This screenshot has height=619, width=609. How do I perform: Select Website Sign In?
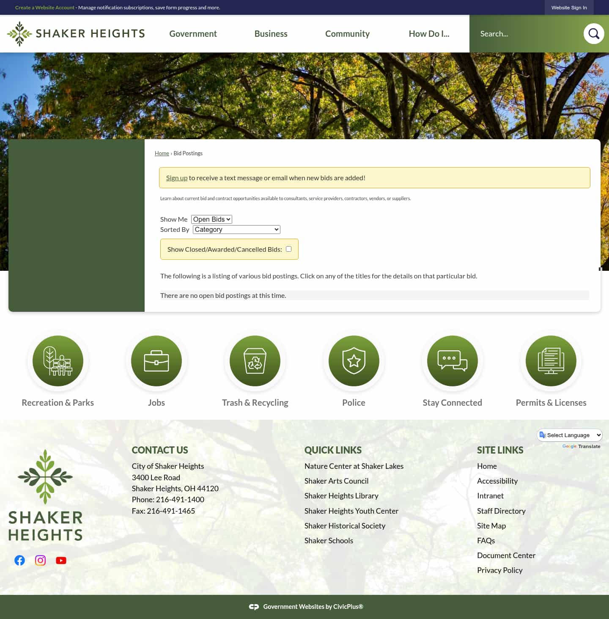pyautogui.click(x=569, y=7)
